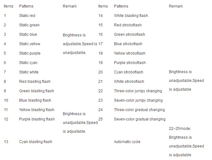Click 'White blasting flash' pattern text
This screenshot has height=160, width=212.
click(x=131, y=16)
